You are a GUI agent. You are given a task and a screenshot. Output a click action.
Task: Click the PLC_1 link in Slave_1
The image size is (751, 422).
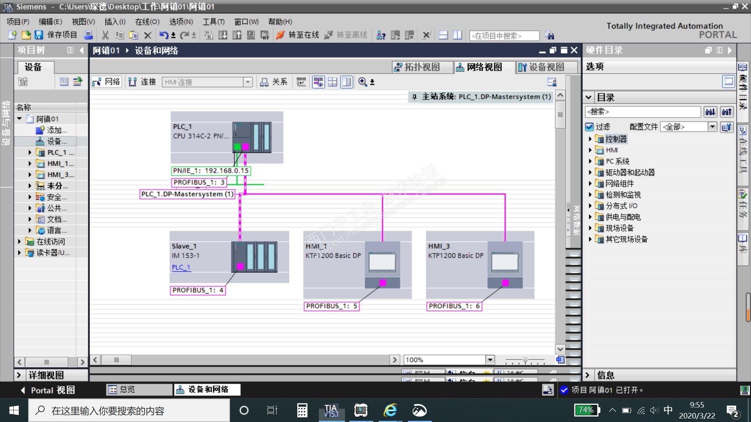click(x=181, y=267)
